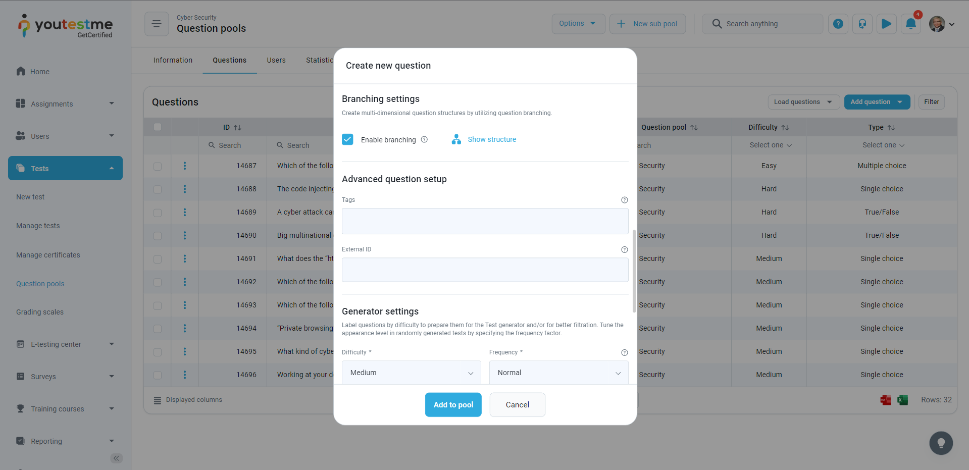969x470 pixels.
Task: Uncheck the Enable branching checkbox
Action: (x=348, y=139)
